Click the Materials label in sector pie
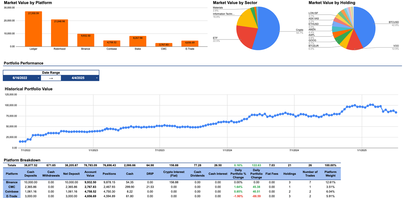Image resolution: width=405 pixels, height=198 pixels. [x=218, y=8]
